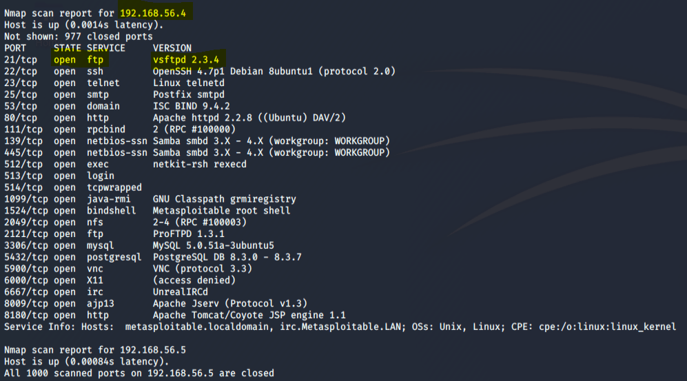Click the telnet service name
This screenshot has width=687, height=381.
(103, 83)
